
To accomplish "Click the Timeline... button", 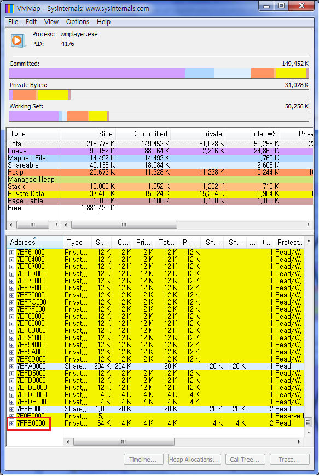I will pyautogui.click(x=143, y=460).
